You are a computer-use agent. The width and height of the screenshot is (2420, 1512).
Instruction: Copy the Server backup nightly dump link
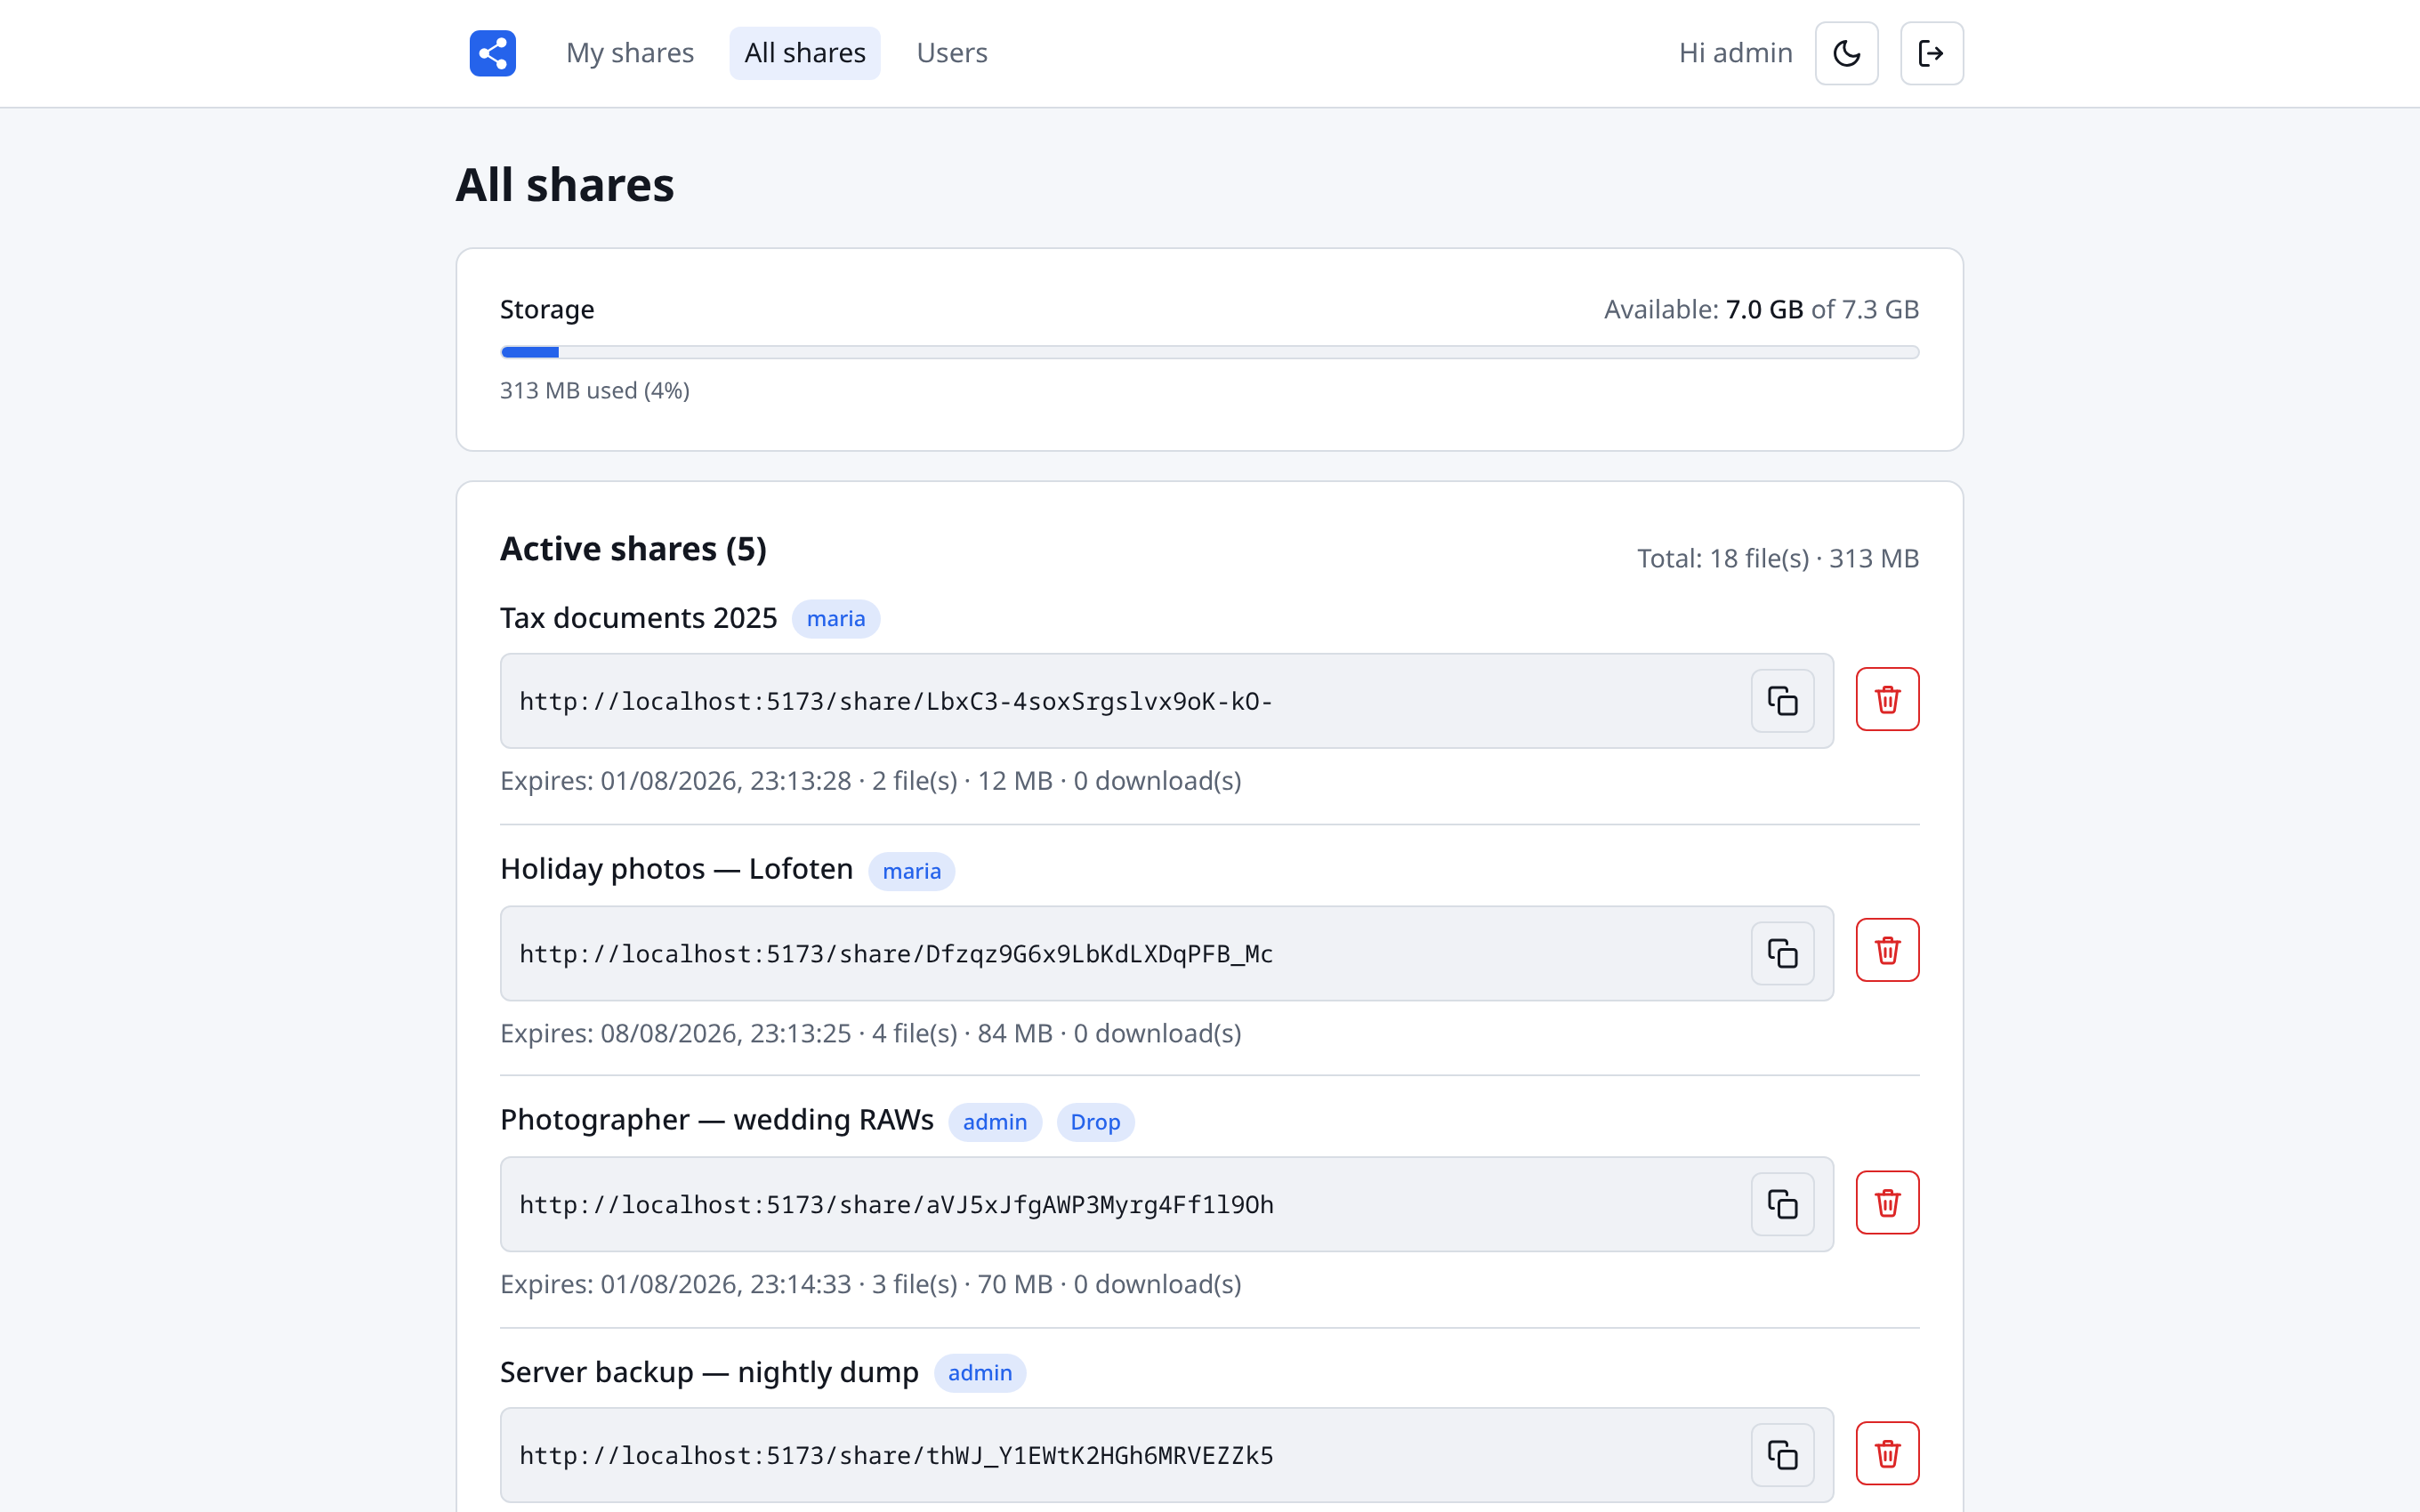coord(1782,1455)
